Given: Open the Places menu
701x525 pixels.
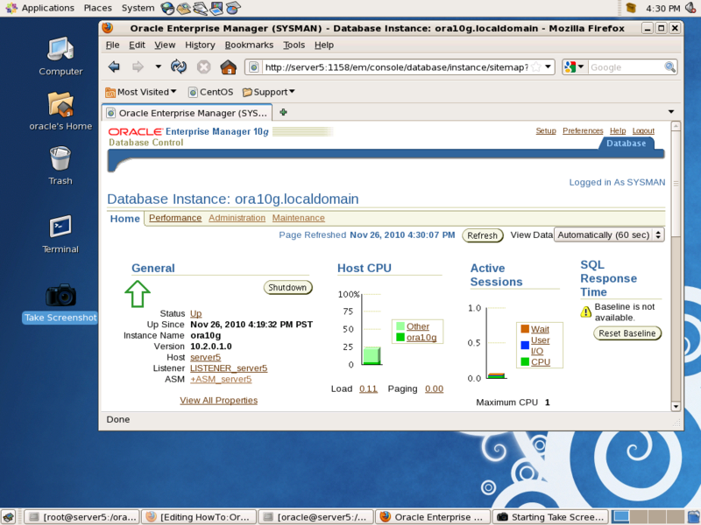Looking at the screenshot, I should [x=98, y=8].
